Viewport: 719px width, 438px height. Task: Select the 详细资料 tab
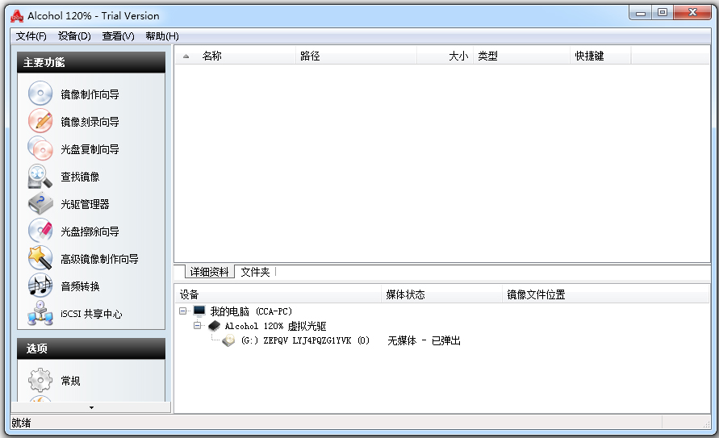tap(209, 273)
